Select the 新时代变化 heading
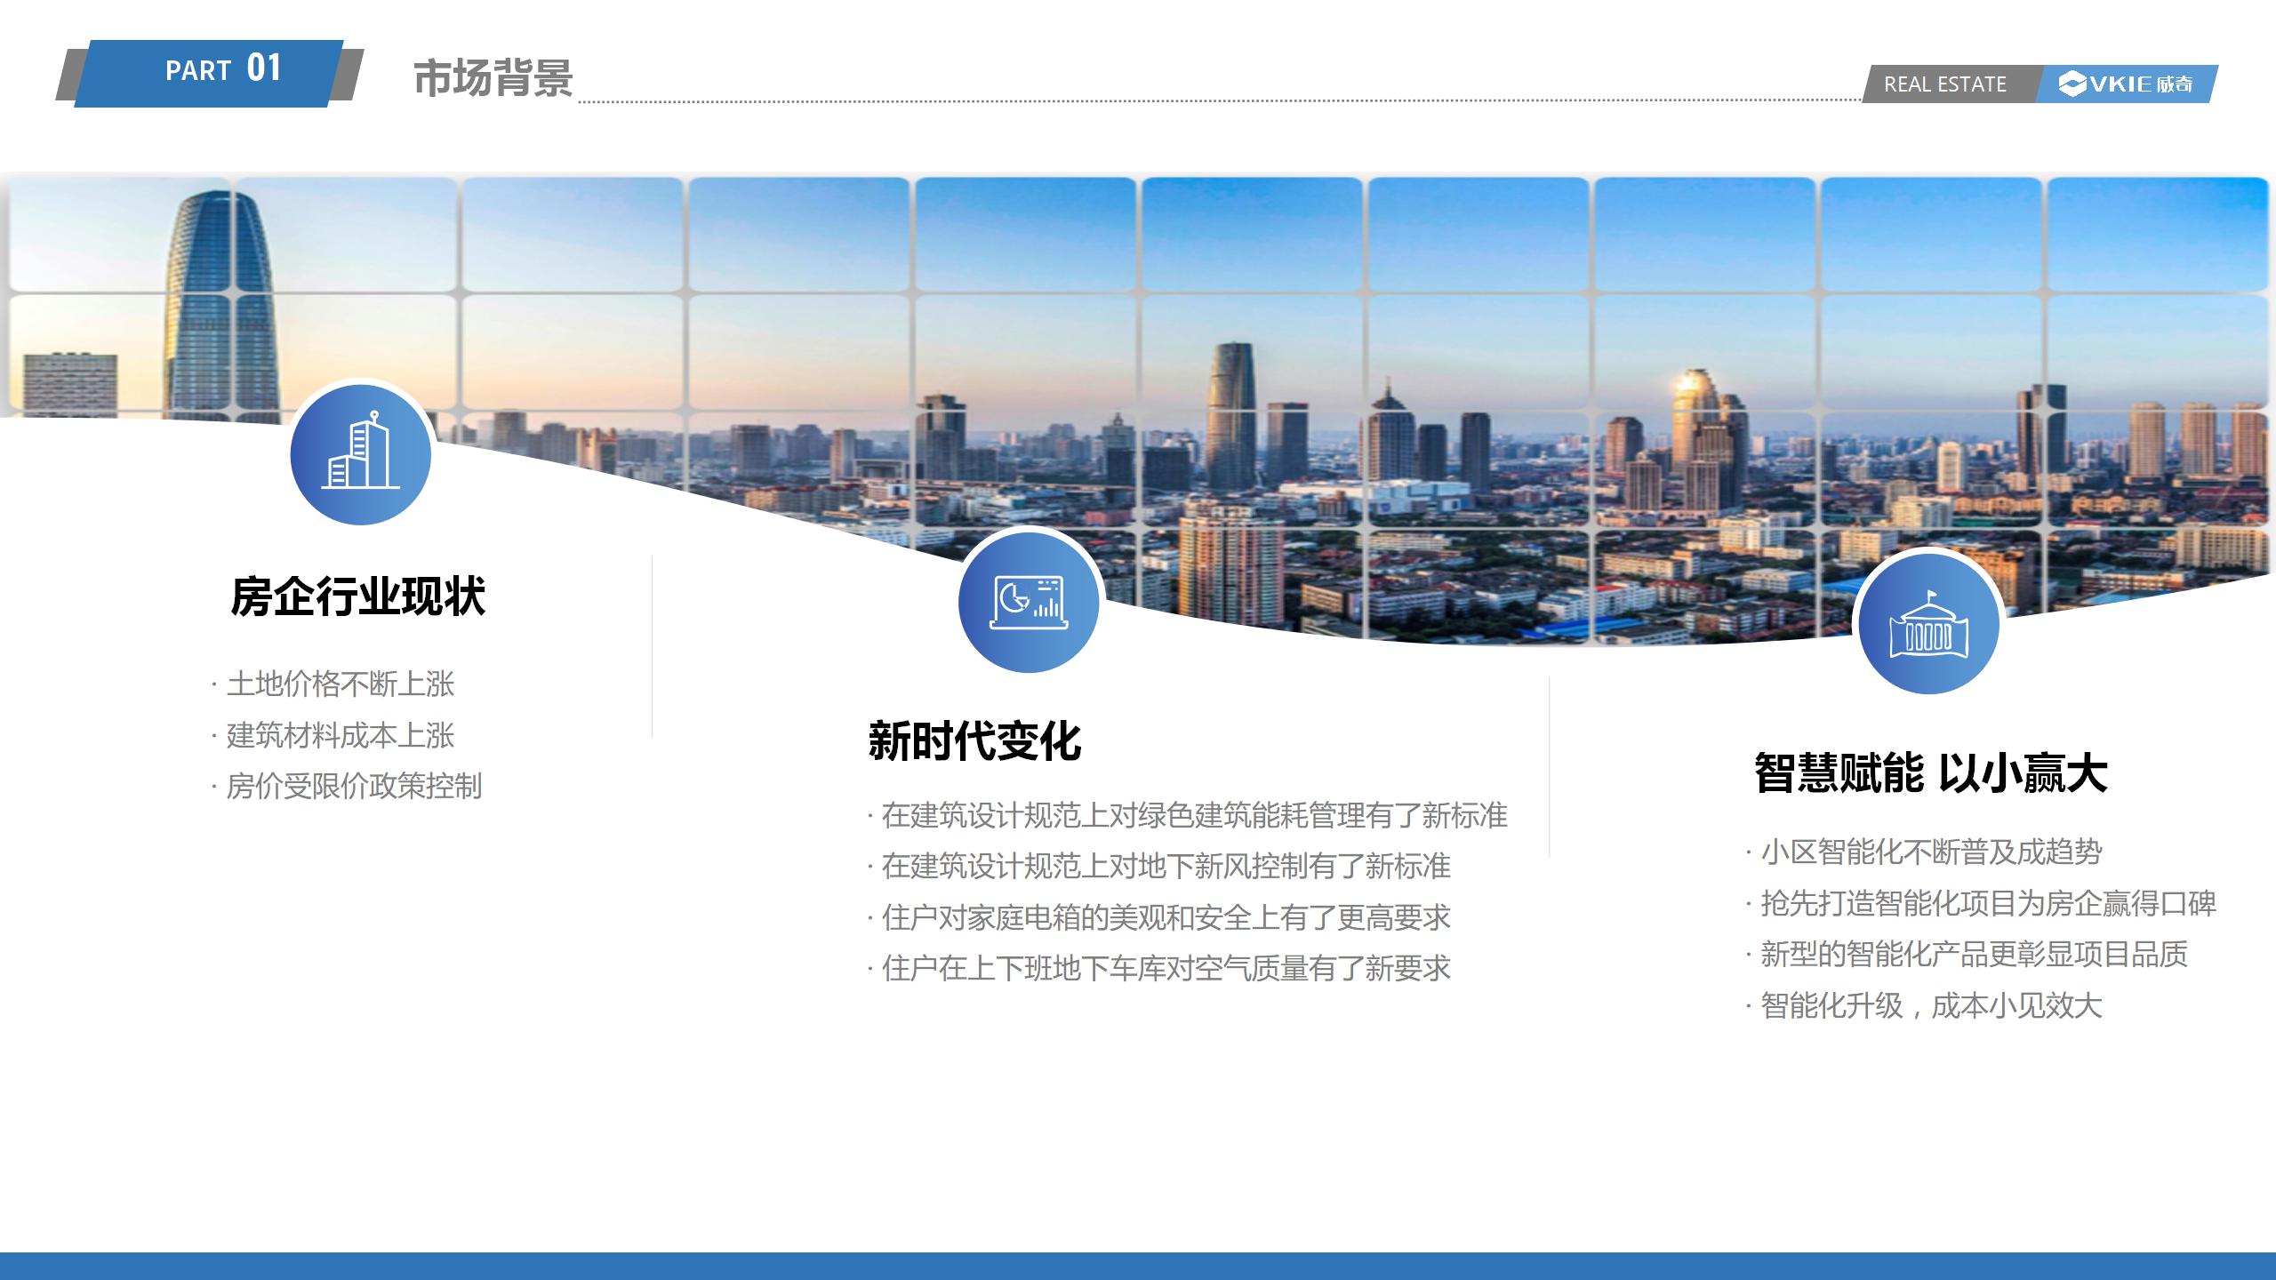Screen dimensions: 2276x1280 (x=974, y=740)
